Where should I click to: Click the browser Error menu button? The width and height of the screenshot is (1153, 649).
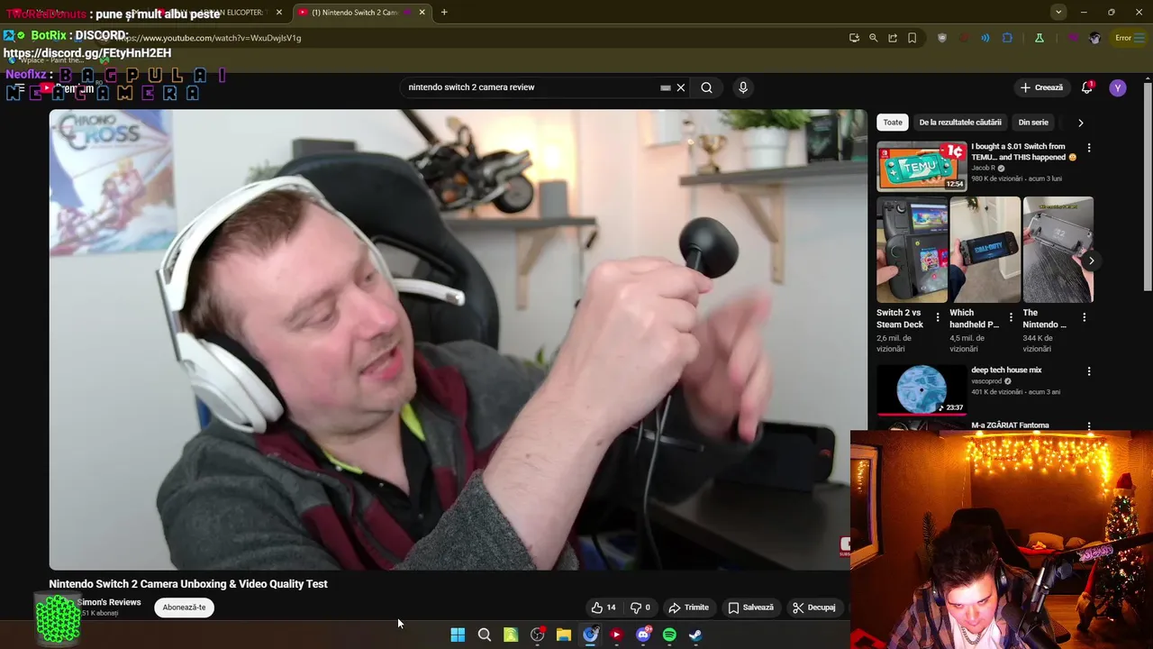point(1128,38)
